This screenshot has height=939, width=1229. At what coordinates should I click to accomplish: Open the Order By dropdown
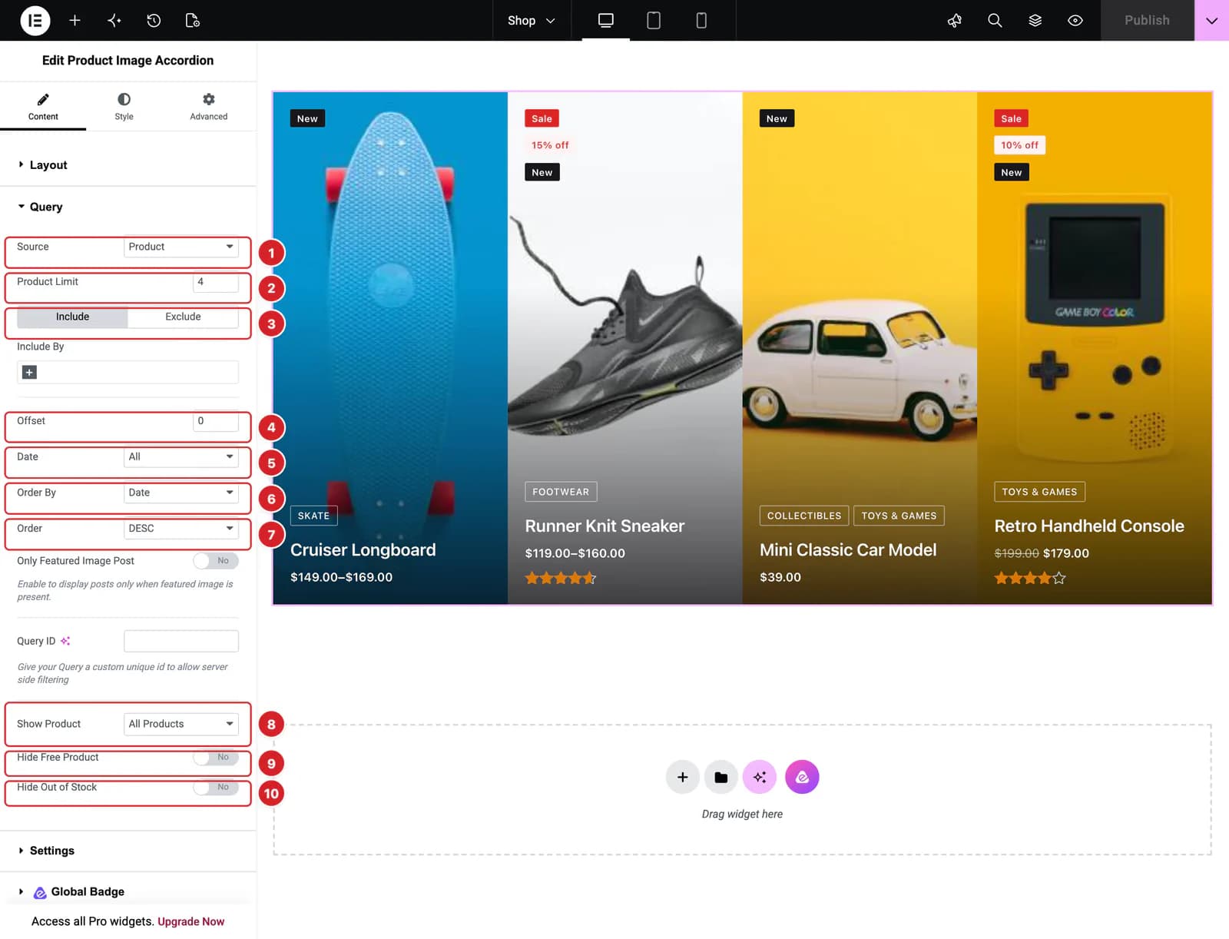point(181,493)
